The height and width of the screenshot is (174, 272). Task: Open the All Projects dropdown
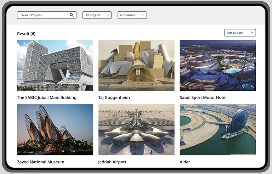point(97,15)
